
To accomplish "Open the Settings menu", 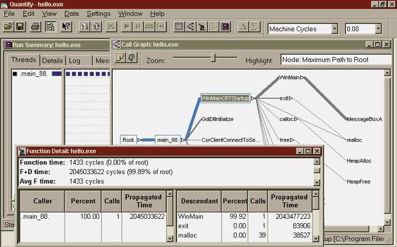I will pos(99,13).
